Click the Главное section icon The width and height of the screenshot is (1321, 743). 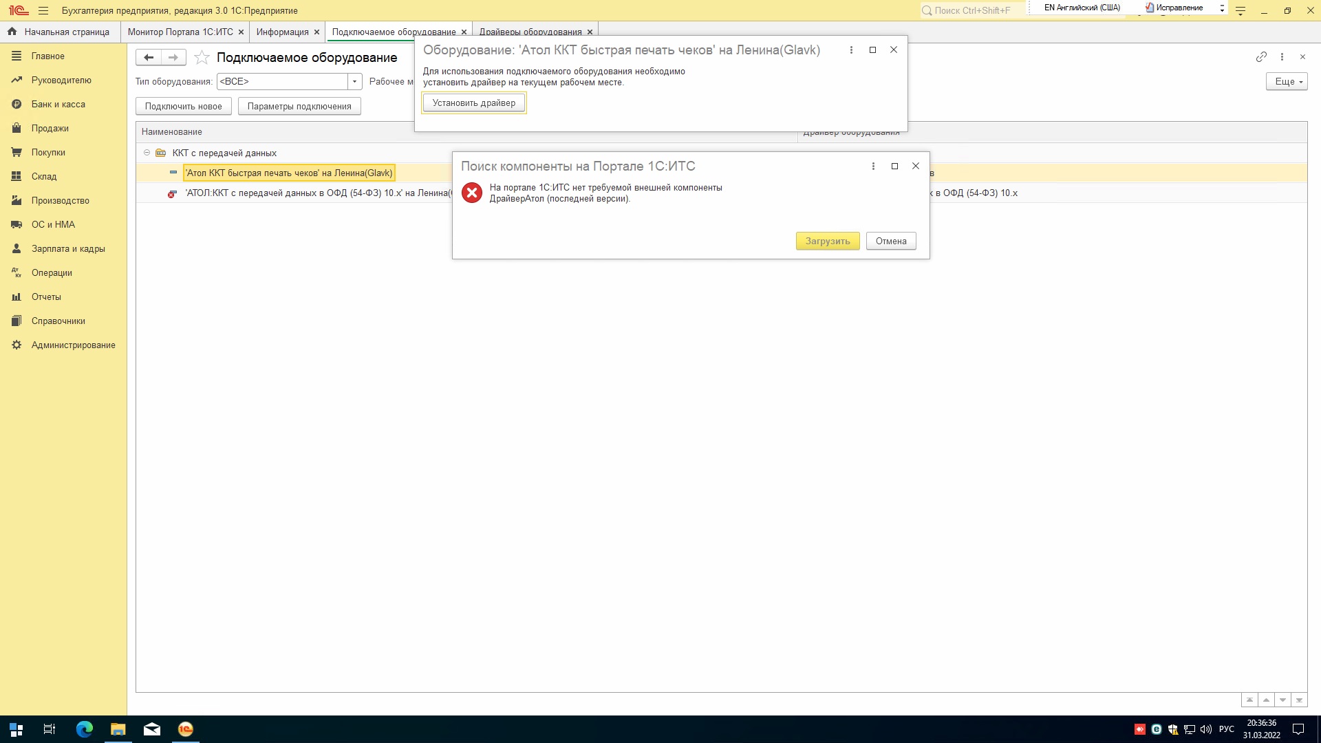(17, 56)
